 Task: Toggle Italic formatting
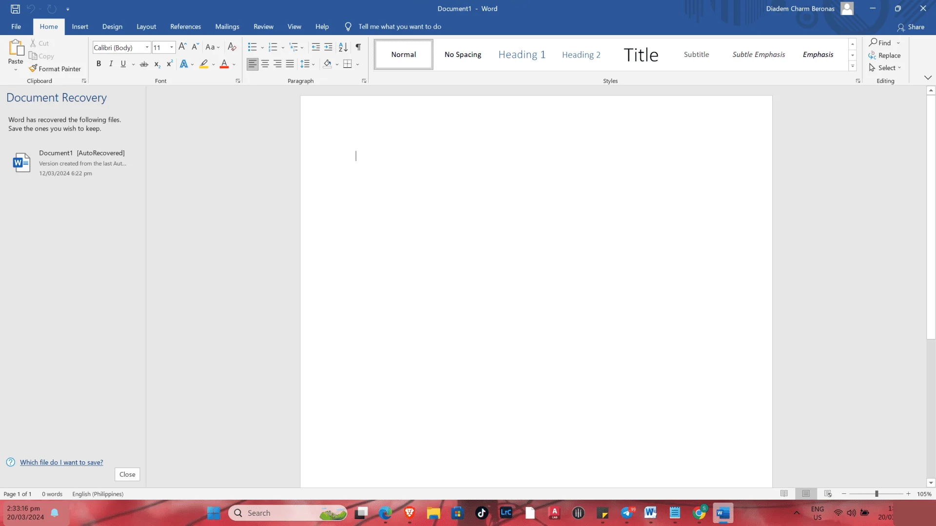pos(111,64)
